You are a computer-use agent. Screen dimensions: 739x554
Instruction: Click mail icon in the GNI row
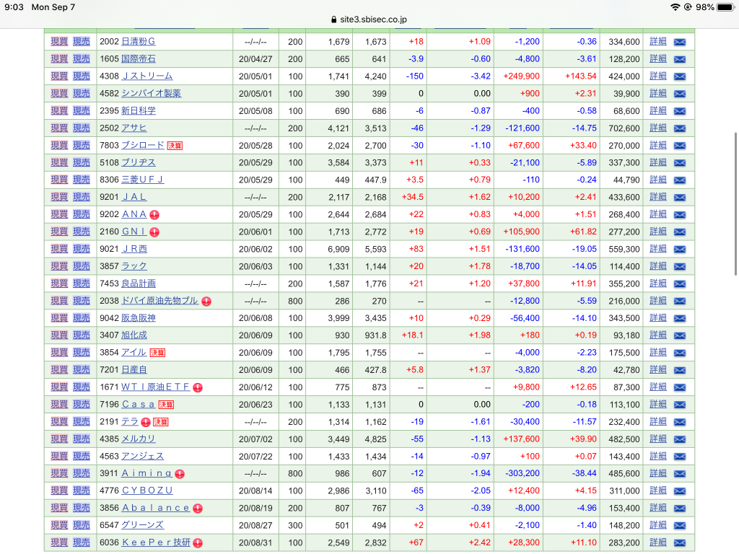click(x=679, y=232)
